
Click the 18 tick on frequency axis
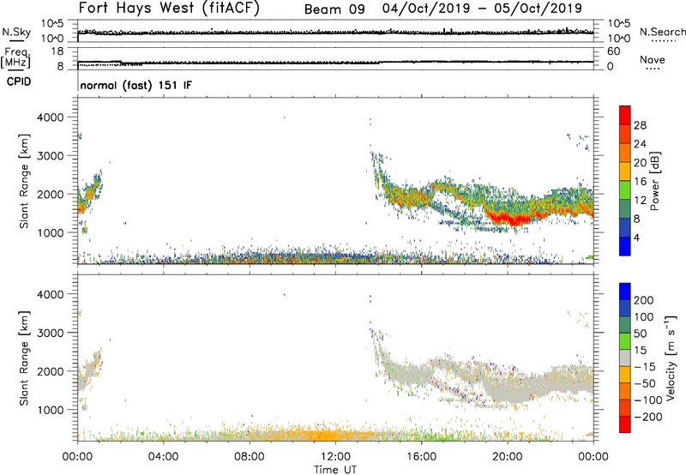pos(57,51)
